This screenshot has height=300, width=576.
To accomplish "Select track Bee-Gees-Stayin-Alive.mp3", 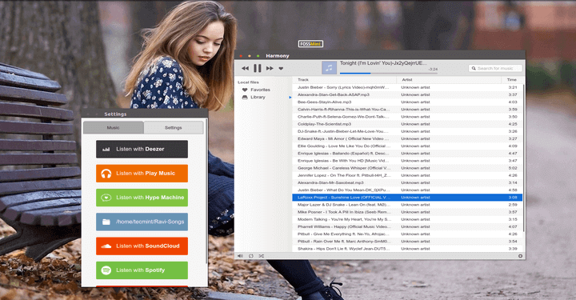I will tap(407, 102).
